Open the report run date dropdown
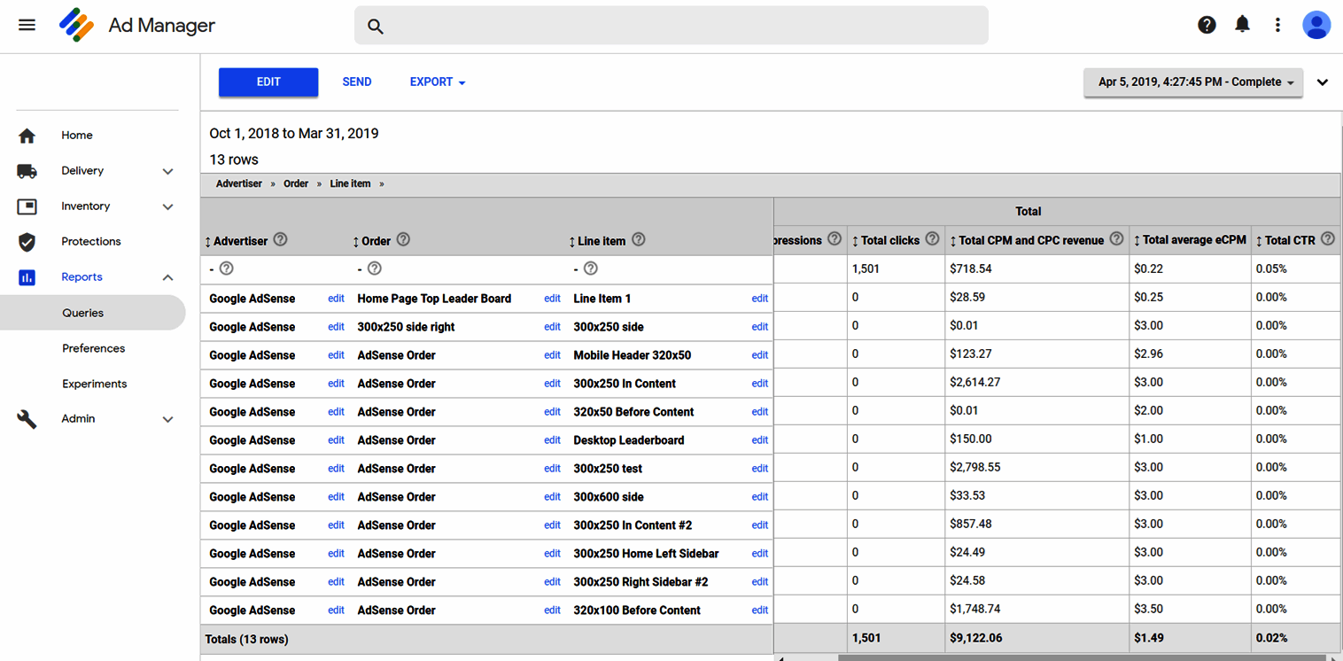 (1193, 82)
